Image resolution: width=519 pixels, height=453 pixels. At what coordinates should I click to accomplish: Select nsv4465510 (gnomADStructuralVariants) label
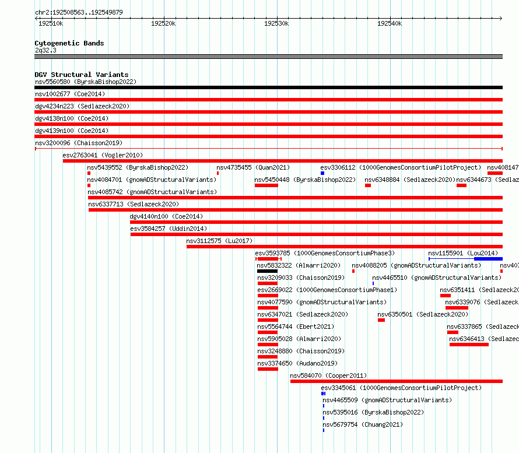point(437,278)
